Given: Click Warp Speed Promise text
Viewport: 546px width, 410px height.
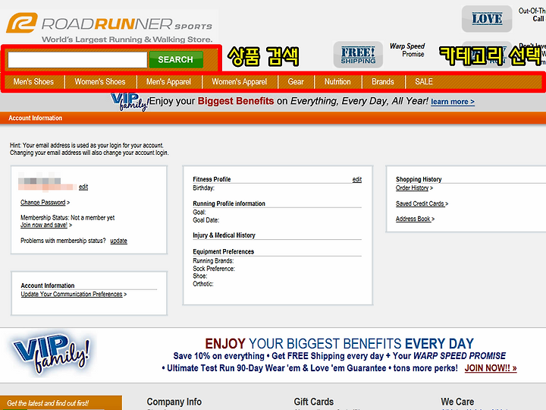Looking at the screenshot, I should (407, 50).
